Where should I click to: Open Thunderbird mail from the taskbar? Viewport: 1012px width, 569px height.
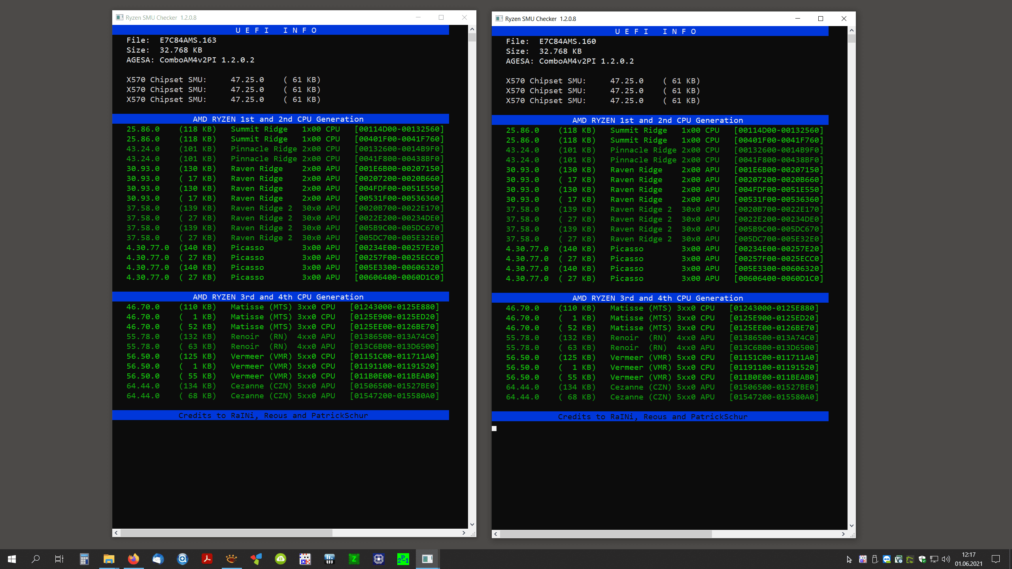(158, 559)
